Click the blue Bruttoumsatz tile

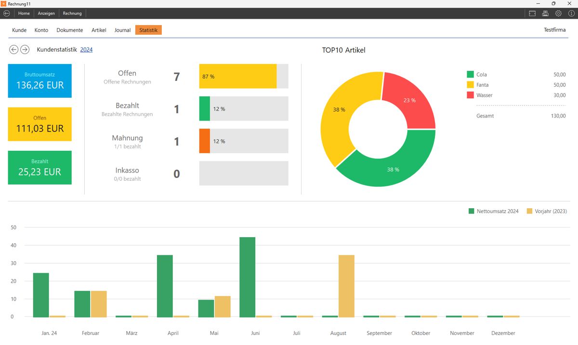point(39,81)
